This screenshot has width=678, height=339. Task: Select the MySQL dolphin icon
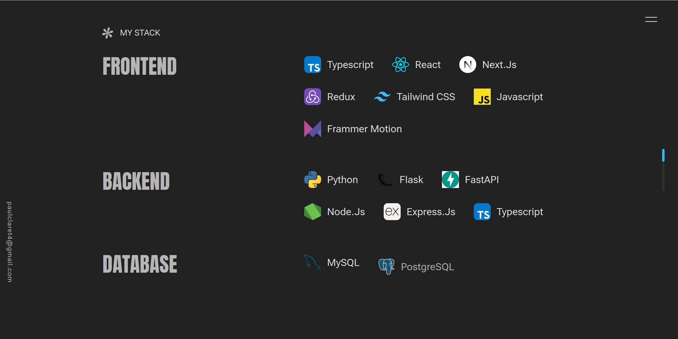[313, 262]
